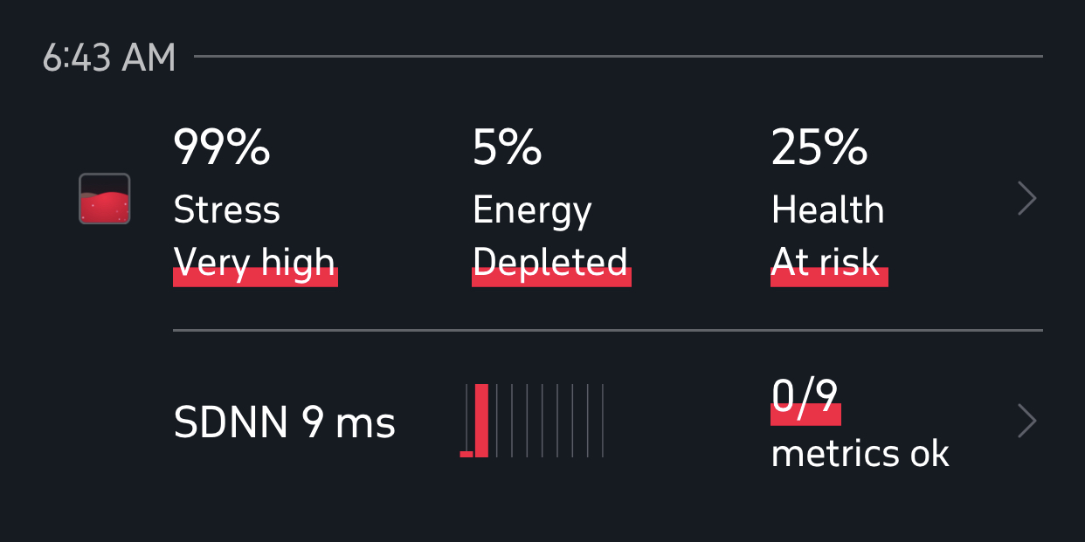
Task: Click the red stress level tank icon
Action: point(105,199)
